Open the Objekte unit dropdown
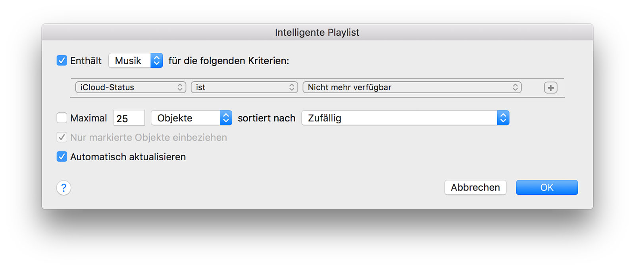This screenshot has width=635, height=269. point(191,118)
